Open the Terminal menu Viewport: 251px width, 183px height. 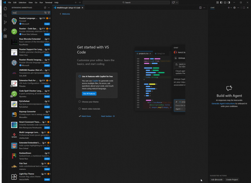pyautogui.click(x=48, y=3)
